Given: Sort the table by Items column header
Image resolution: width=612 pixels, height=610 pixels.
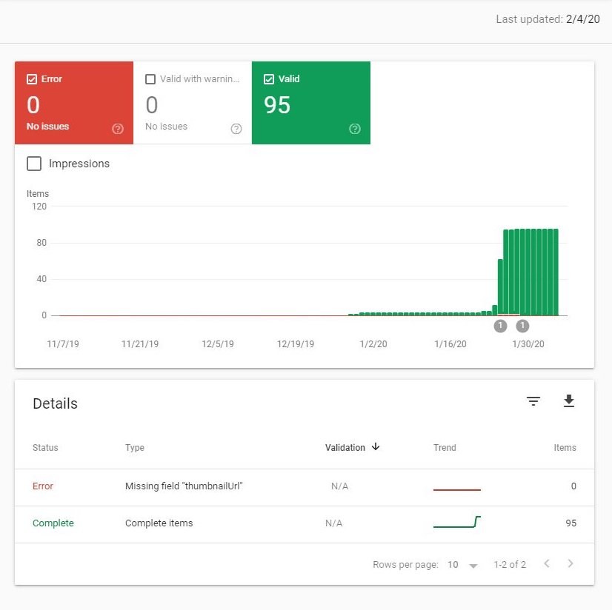Looking at the screenshot, I should coord(565,448).
